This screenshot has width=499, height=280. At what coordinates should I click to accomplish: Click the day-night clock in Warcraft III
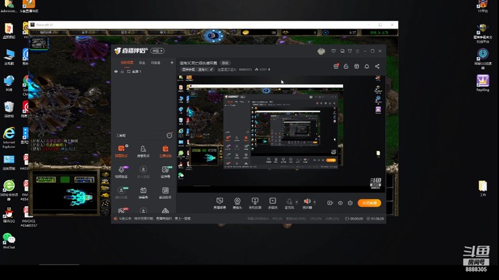(x=213, y=36)
